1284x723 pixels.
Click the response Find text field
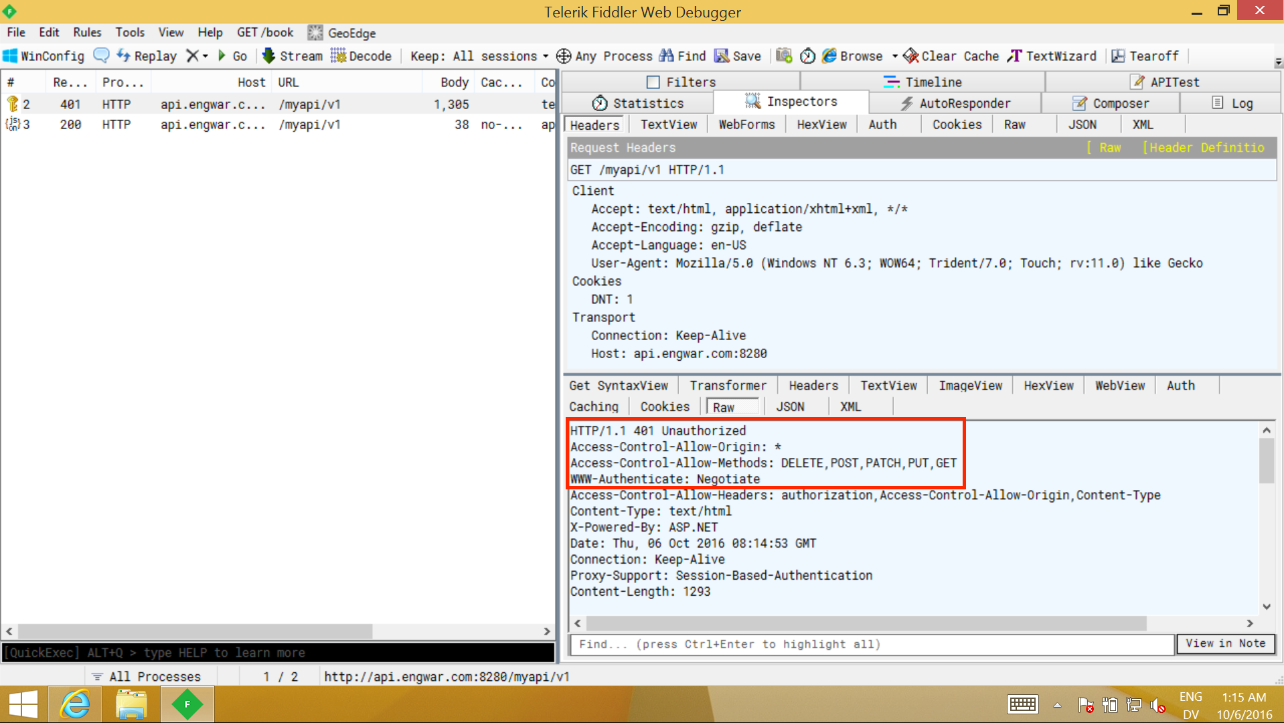871,644
